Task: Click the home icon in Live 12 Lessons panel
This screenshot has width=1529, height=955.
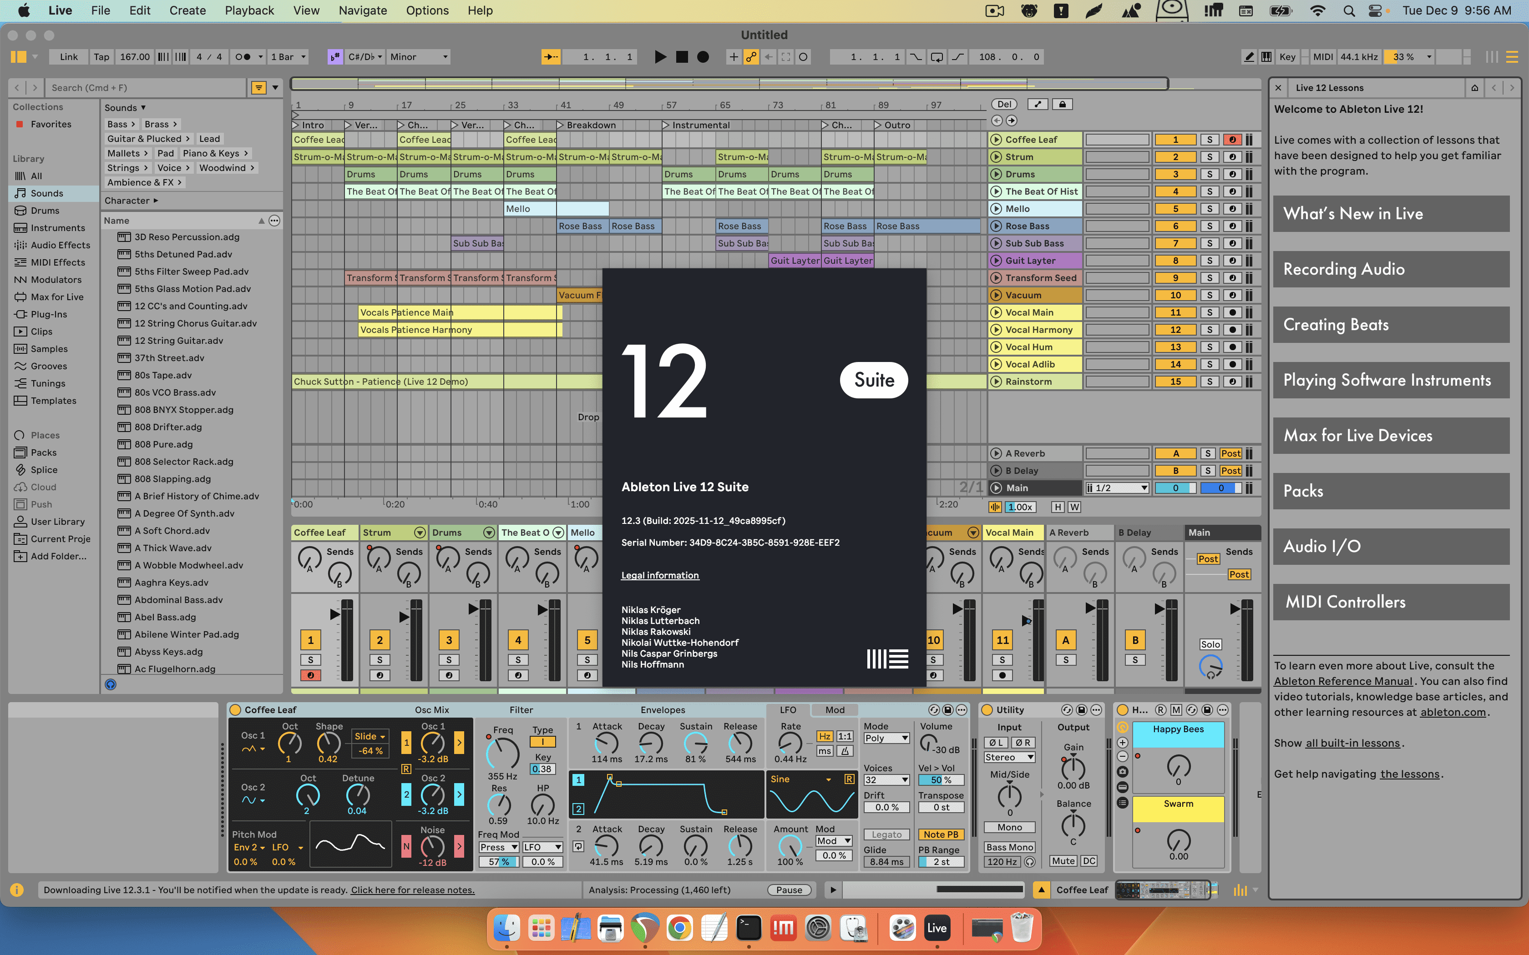Action: [x=1475, y=88]
